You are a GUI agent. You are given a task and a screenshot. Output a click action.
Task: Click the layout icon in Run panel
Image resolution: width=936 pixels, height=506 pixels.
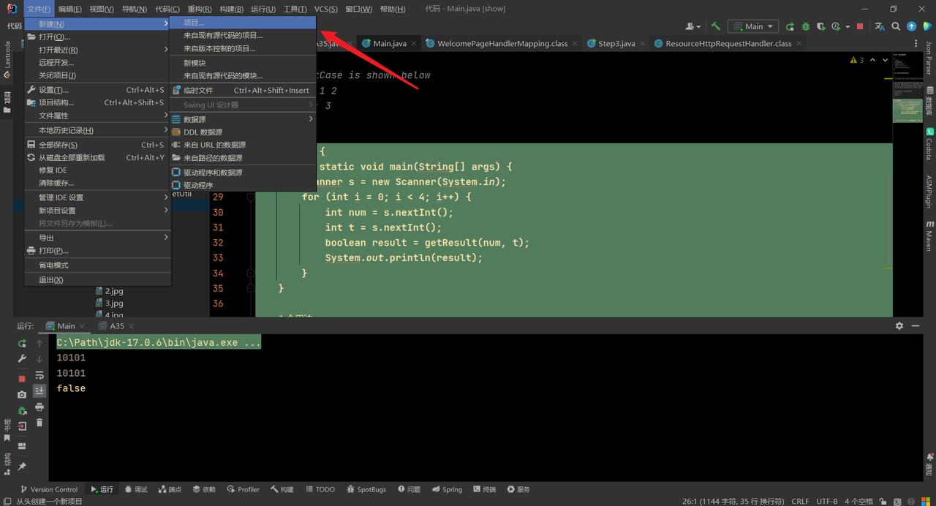22,446
